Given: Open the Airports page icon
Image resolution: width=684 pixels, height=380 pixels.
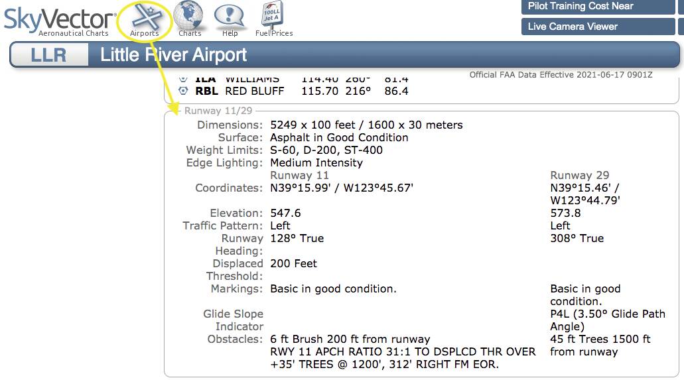Looking at the screenshot, I should 144,17.
